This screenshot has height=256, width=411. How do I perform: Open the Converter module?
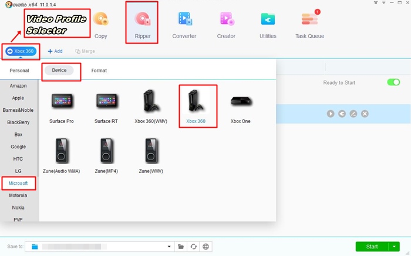click(184, 25)
